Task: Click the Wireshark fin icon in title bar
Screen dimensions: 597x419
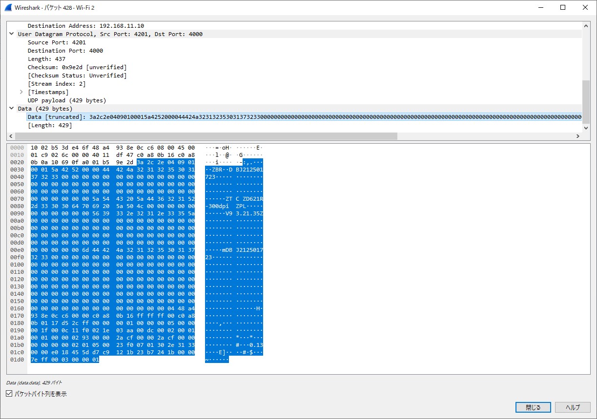Action: [8, 7]
